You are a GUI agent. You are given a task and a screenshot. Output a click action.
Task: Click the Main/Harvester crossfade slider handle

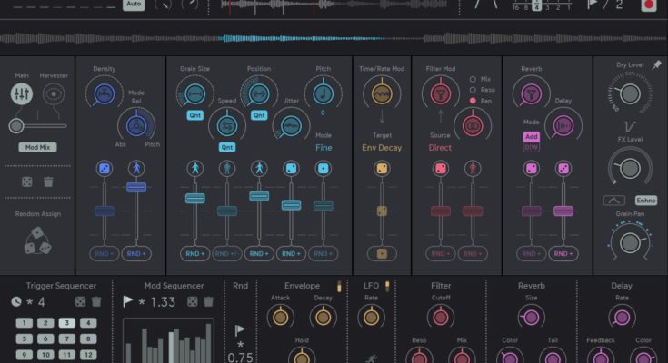tap(15, 125)
